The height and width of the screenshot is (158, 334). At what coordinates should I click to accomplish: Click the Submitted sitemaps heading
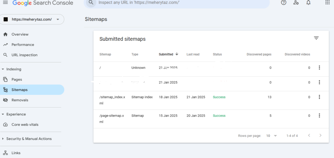coord(123,39)
